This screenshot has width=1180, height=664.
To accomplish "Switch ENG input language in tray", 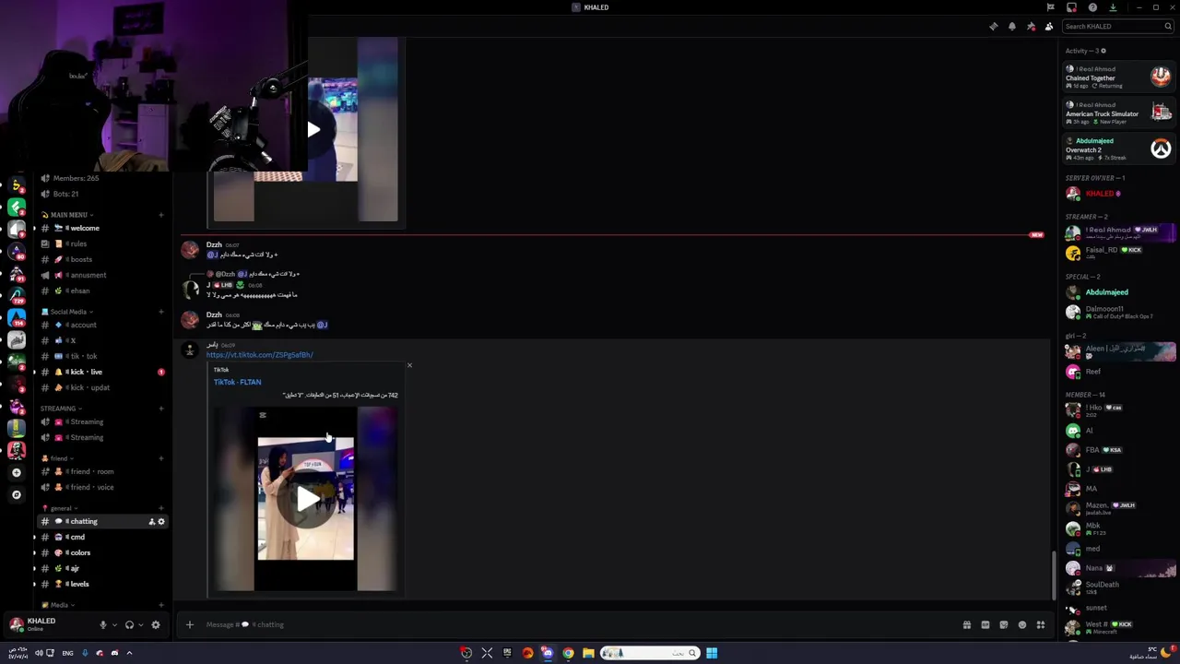I will (67, 653).
